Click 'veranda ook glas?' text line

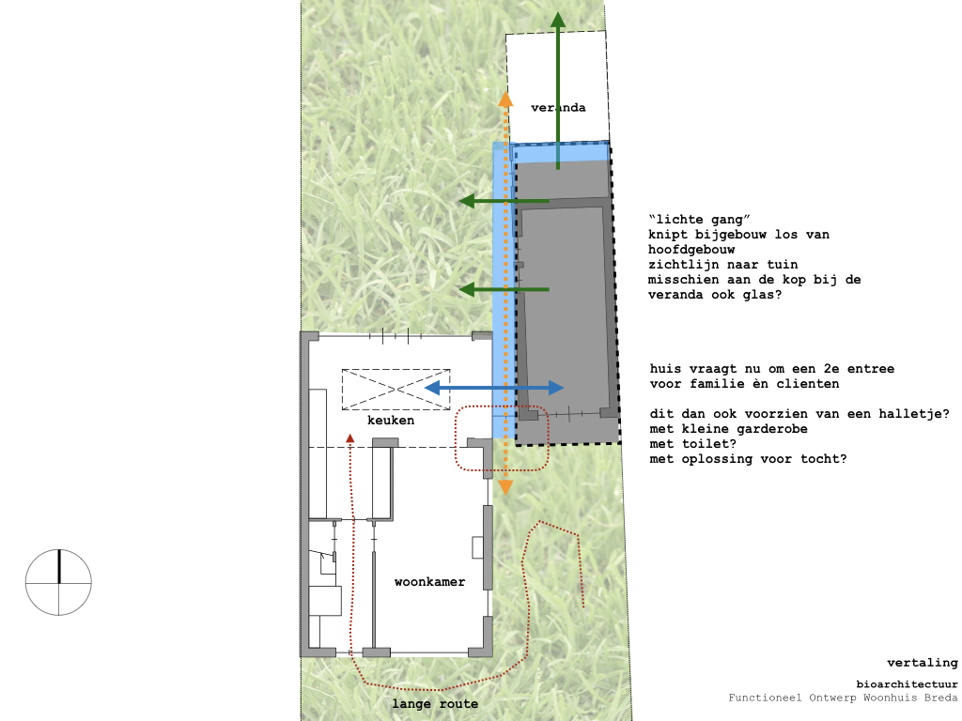[x=715, y=294]
